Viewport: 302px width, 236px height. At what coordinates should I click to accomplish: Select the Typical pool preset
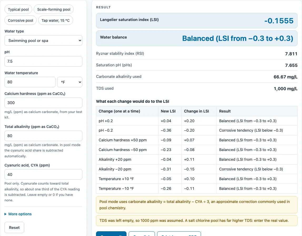click(x=18, y=9)
